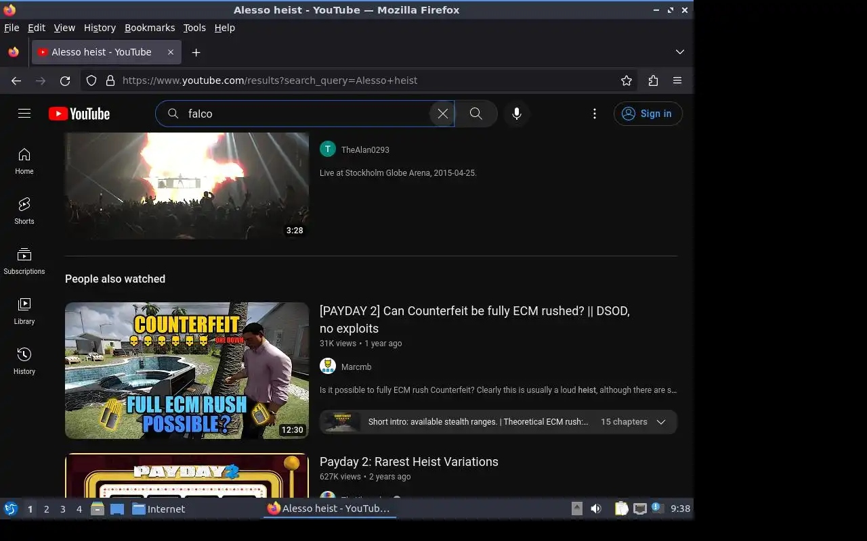Switch to workspace 3
867x541 pixels.
[x=63, y=509]
